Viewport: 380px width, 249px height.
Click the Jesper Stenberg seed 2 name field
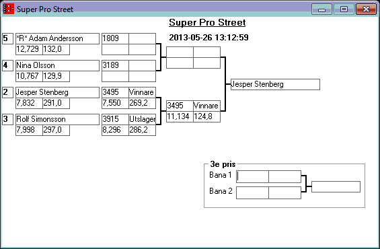click(57, 92)
